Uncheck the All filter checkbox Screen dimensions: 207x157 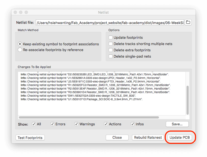pos(34,124)
